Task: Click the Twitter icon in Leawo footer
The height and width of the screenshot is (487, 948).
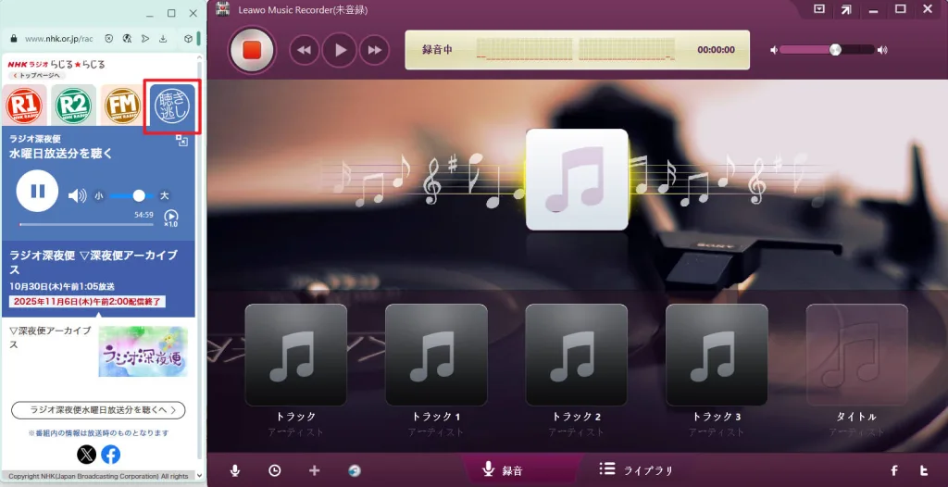Action: (x=924, y=470)
